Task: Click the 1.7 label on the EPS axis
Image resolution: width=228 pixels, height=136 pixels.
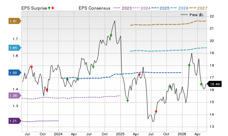Action: click(15, 39)
